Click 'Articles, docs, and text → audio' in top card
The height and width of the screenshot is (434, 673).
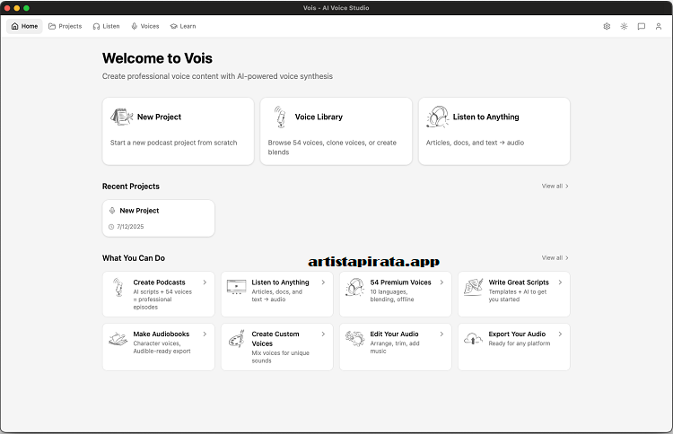coord(475,143)
